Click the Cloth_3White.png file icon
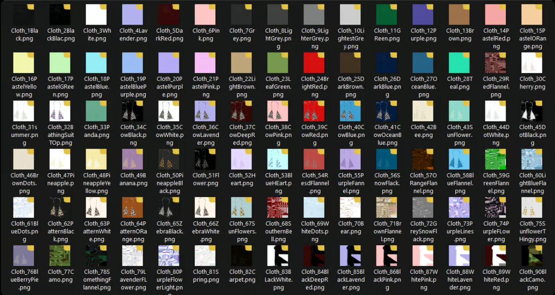Image resolution: width=555 pixels, height=295 pixels. [x=96, y=15]
